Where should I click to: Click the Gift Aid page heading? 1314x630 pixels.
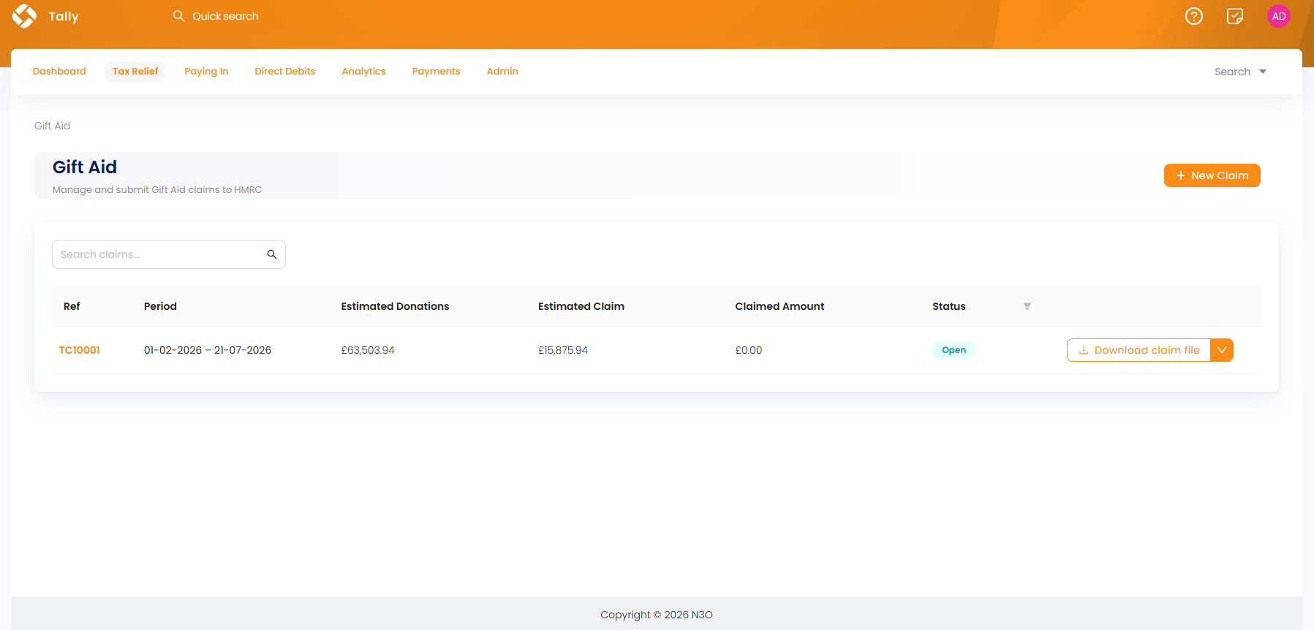(85, 167)
